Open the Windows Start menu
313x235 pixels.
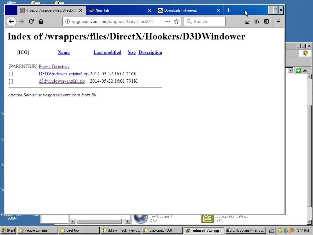click(8, 230)
